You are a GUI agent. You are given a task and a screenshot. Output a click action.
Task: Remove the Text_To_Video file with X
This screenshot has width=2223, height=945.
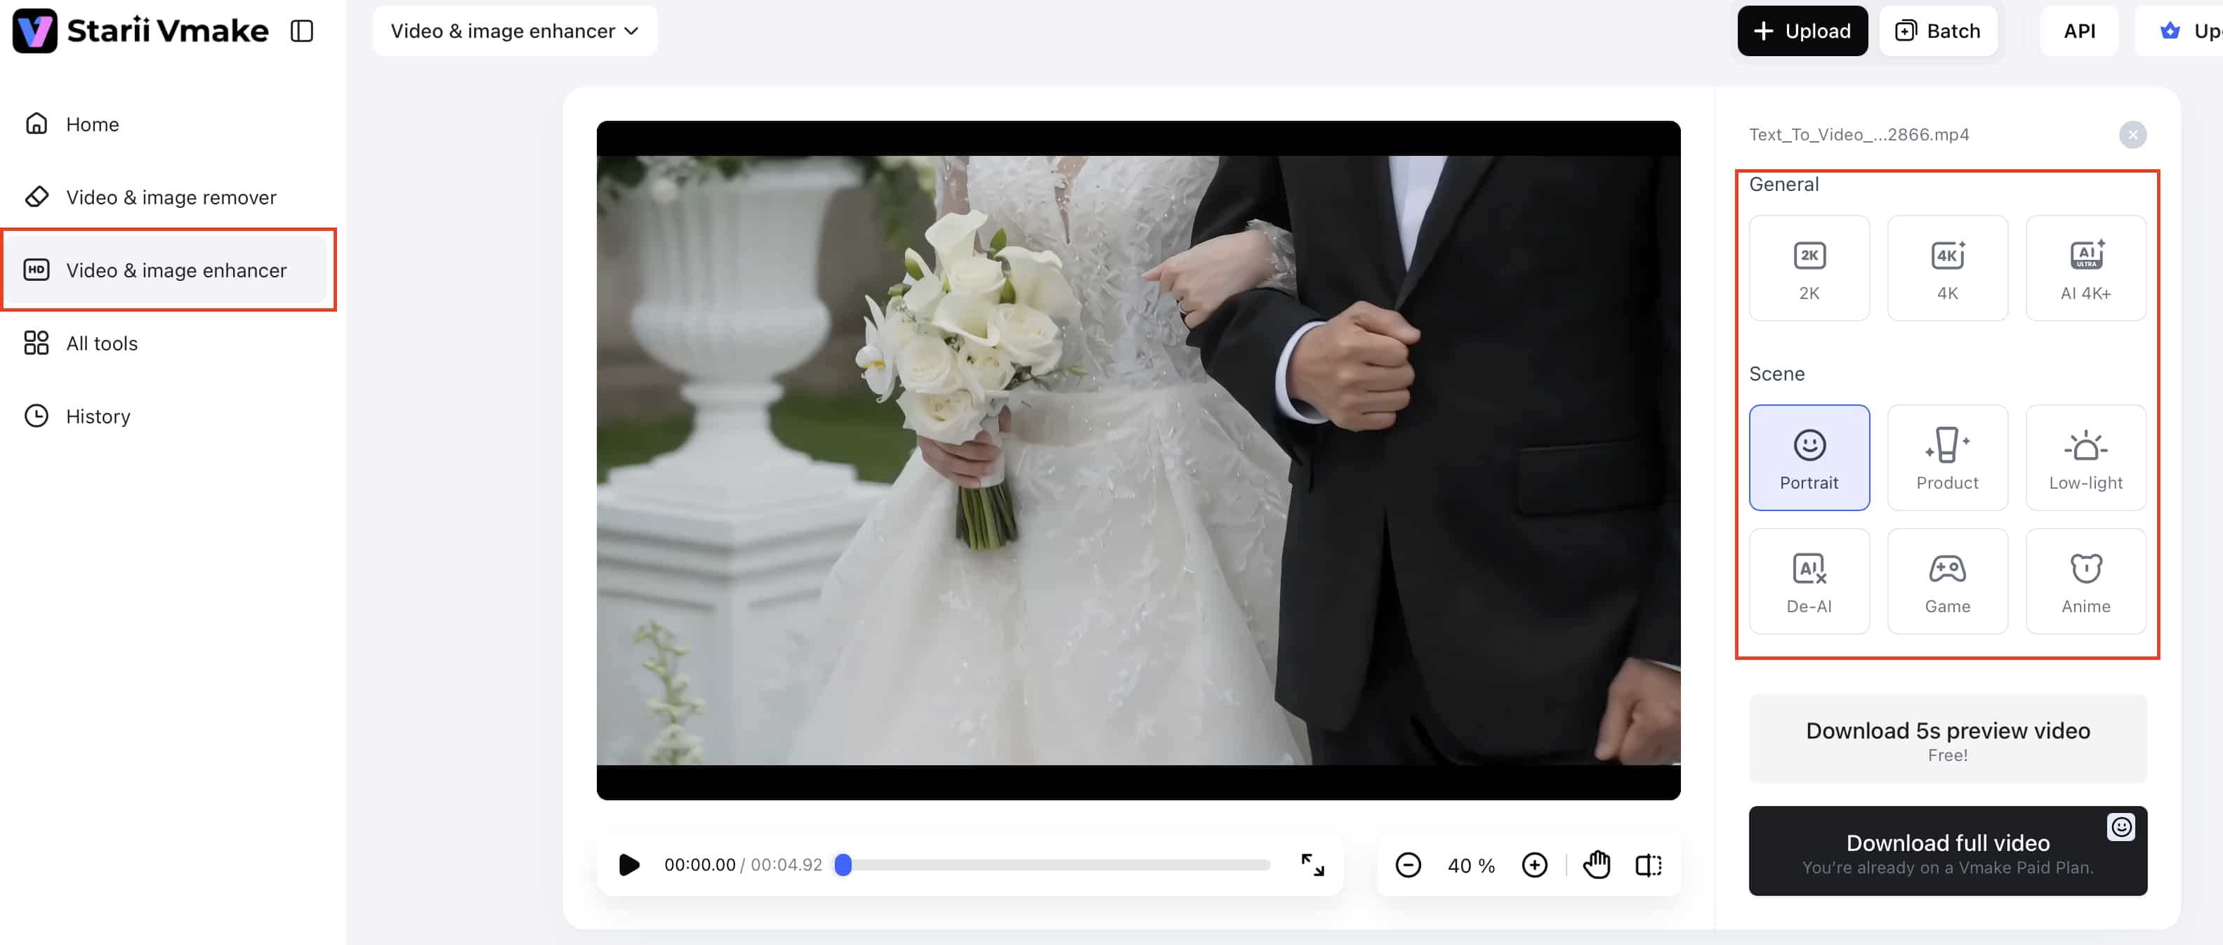(2132, 135)
